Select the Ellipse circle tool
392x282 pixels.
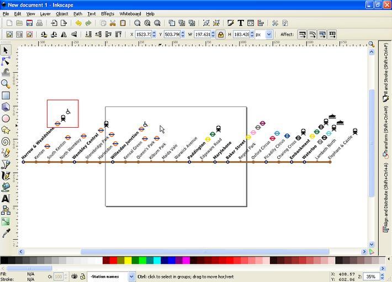coord(6,118)
